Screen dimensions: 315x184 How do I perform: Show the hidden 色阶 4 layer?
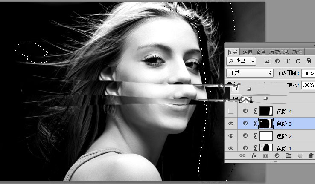pyautogui.click(x=230, y=112)
